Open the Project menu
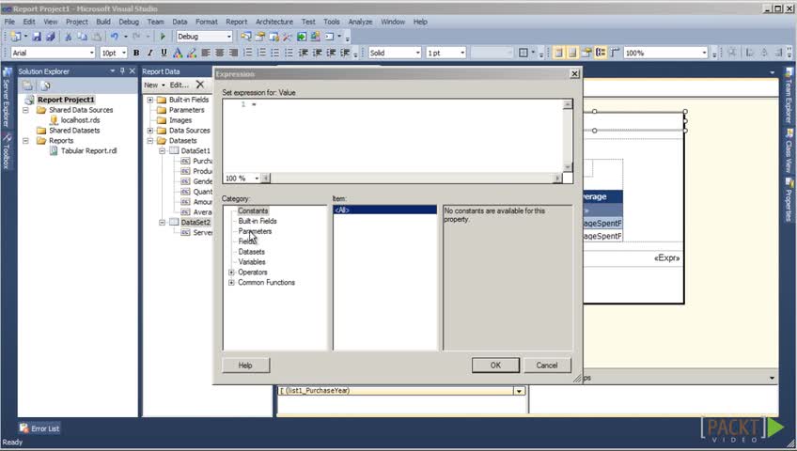The image size is (797, 451). [x=77, y=22]
